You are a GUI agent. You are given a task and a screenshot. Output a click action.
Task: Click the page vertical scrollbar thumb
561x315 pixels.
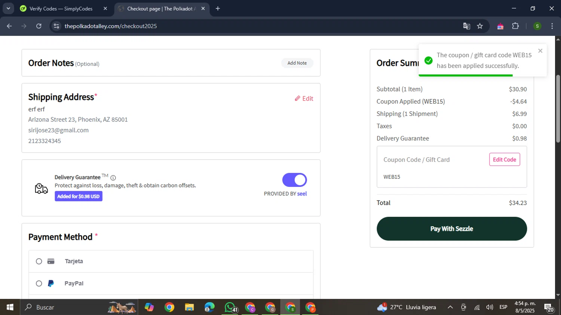pyautogui.click(x=558, y=108)
